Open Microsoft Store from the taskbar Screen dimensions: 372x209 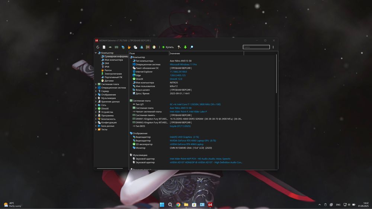(194, 205)
